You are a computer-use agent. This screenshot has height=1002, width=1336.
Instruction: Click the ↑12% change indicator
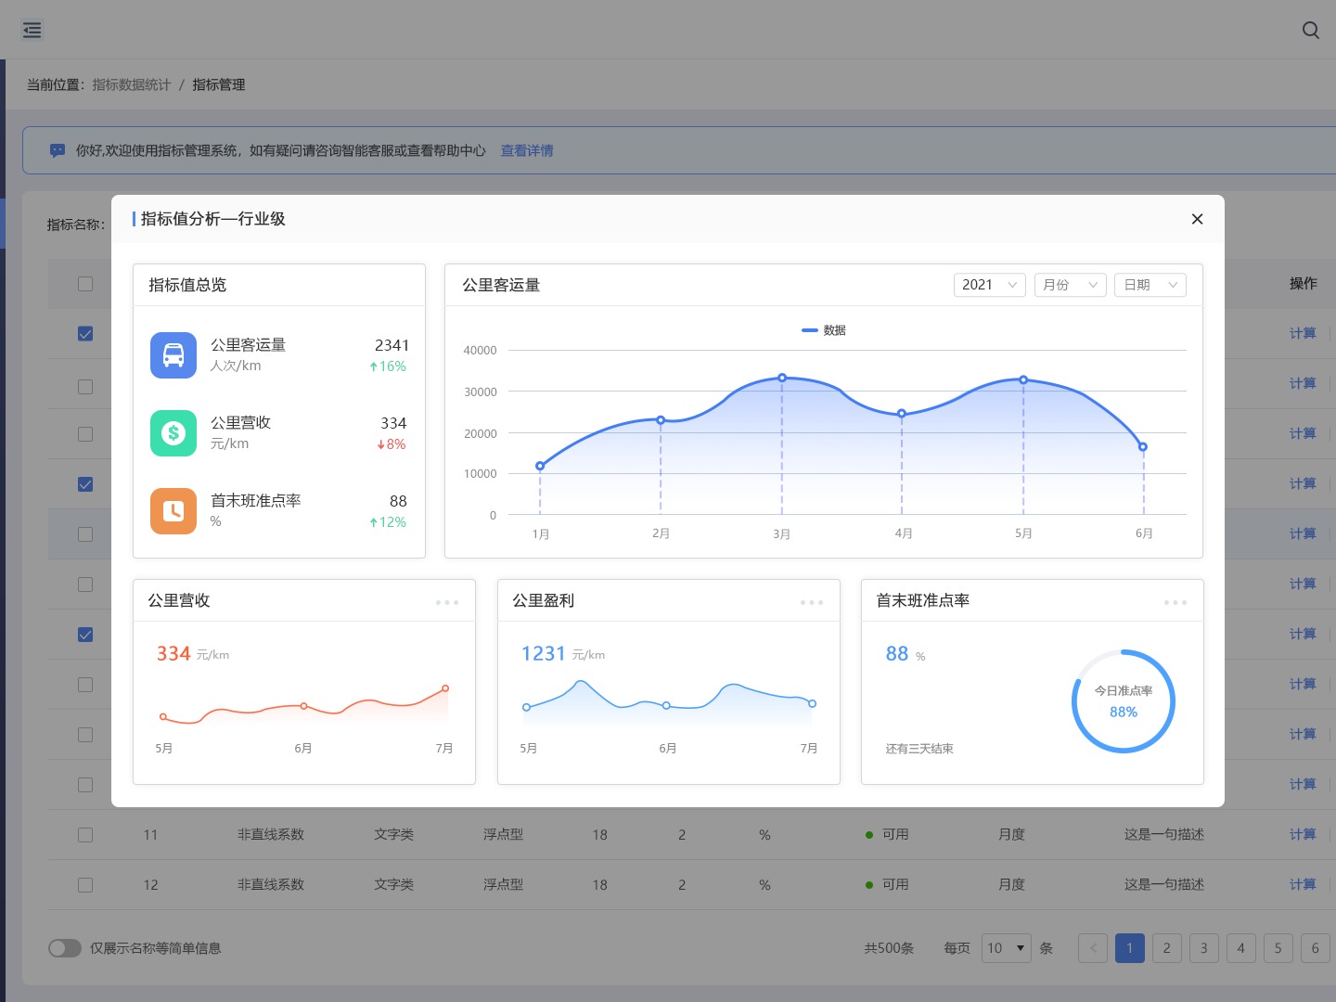point(388,522)
